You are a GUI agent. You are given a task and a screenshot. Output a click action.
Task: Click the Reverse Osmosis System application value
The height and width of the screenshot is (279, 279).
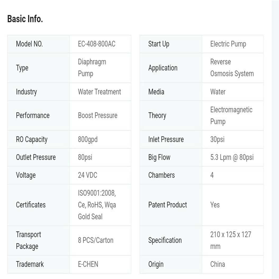[x=232, y=68]
